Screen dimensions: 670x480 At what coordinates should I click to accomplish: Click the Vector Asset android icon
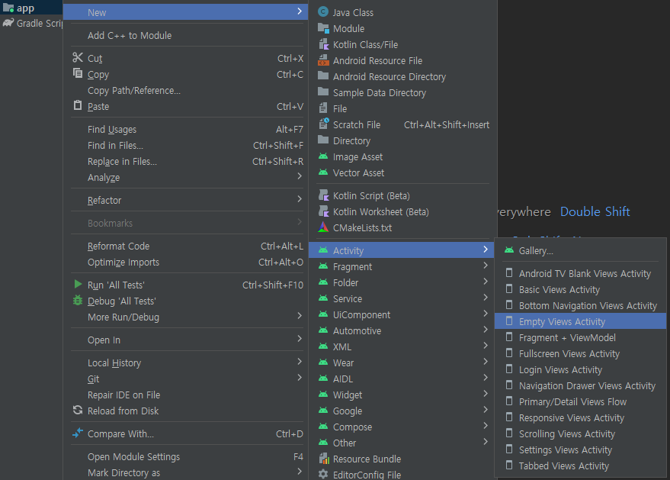[x=323, y=172]
